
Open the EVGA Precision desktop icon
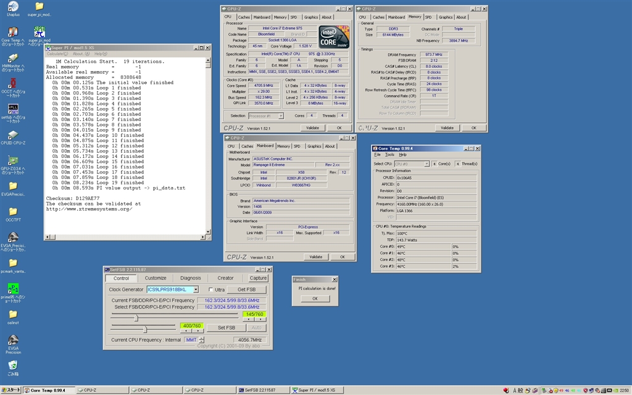[13, 340]
